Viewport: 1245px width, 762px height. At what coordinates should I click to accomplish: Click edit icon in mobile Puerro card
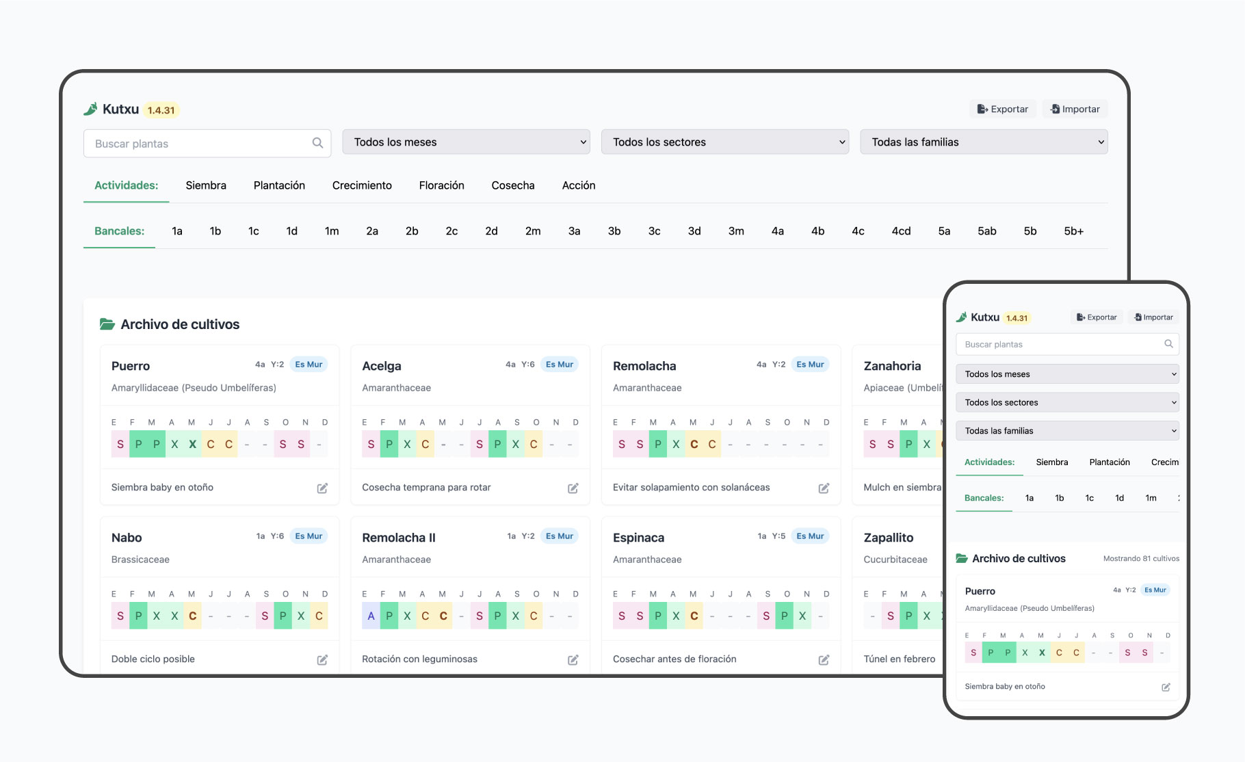point(1166,687)
